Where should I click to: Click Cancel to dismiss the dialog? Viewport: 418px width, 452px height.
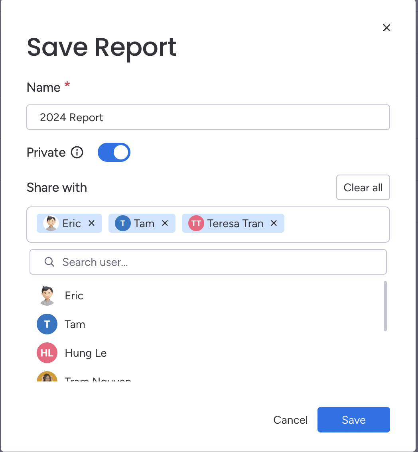[x=290, y=420]
